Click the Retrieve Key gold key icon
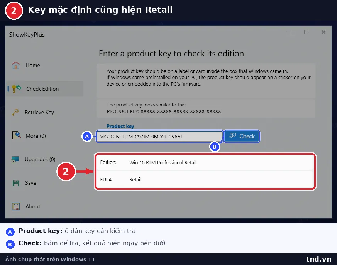Viewport: 337px width, 265px height. coord(15,112)
